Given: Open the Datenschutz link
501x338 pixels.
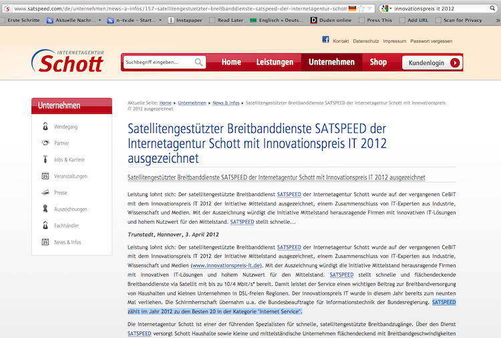Looking at the screenshot, I should pos(366,41).
